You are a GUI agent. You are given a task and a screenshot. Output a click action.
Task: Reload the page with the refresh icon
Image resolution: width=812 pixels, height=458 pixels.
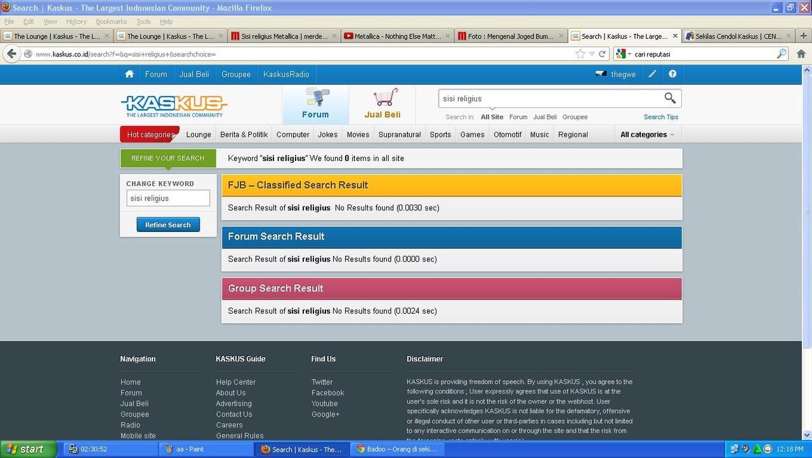[x=603, y=54]
